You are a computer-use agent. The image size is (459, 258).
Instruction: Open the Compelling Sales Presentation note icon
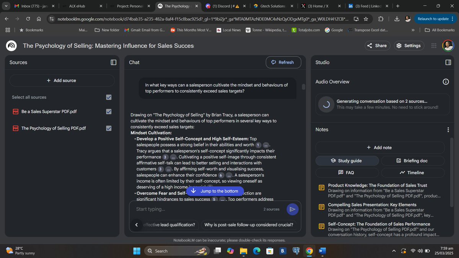(x=322, y=207)
